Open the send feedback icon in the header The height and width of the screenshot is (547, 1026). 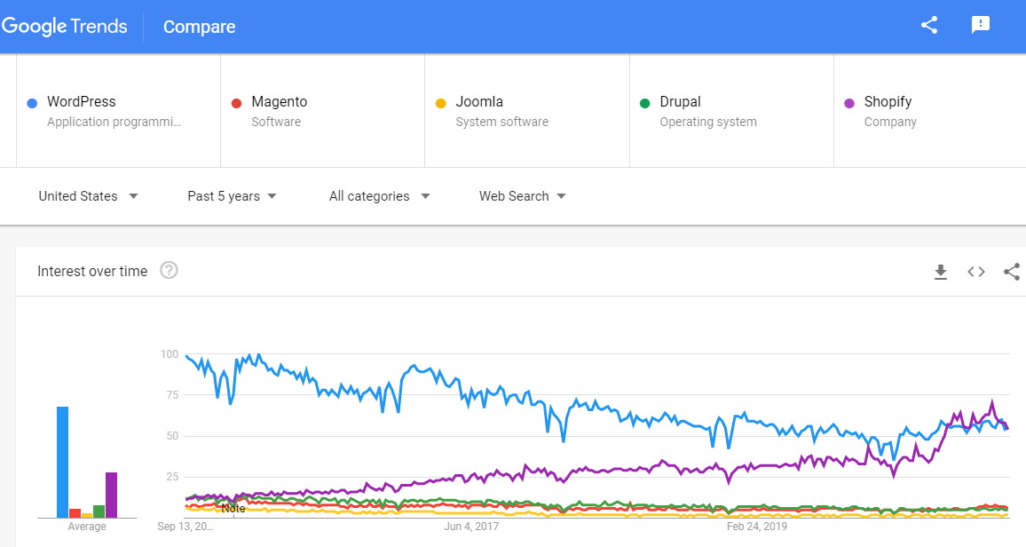(981, 25)
